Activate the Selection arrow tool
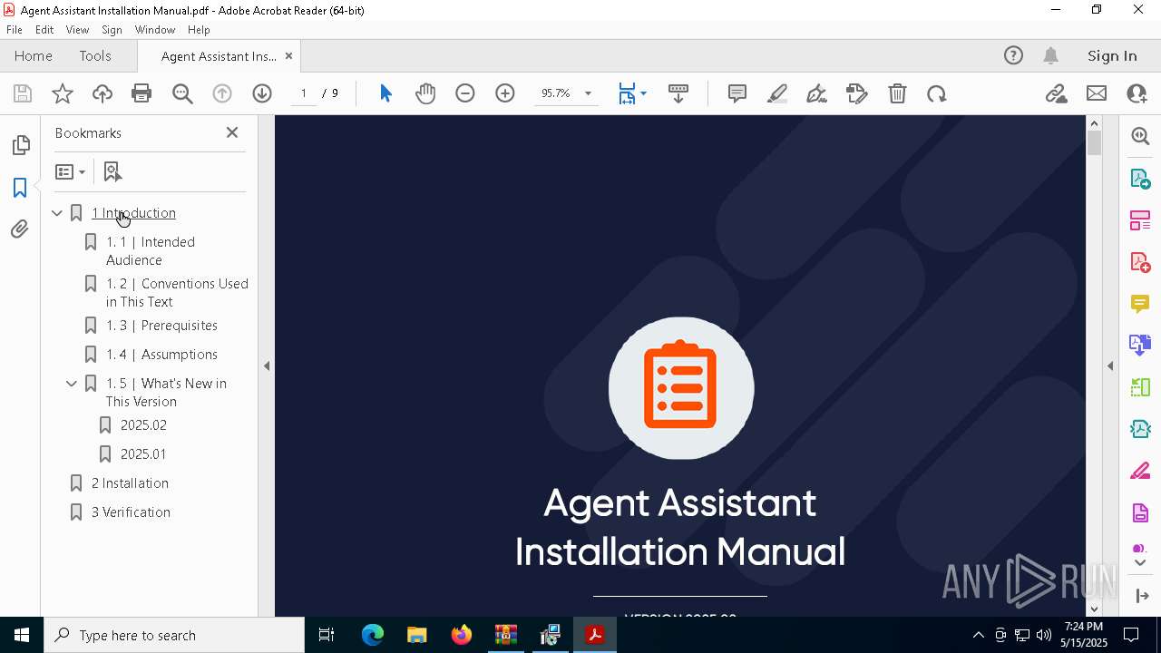This screenshot has width=1161, height=653. point(385,93)
